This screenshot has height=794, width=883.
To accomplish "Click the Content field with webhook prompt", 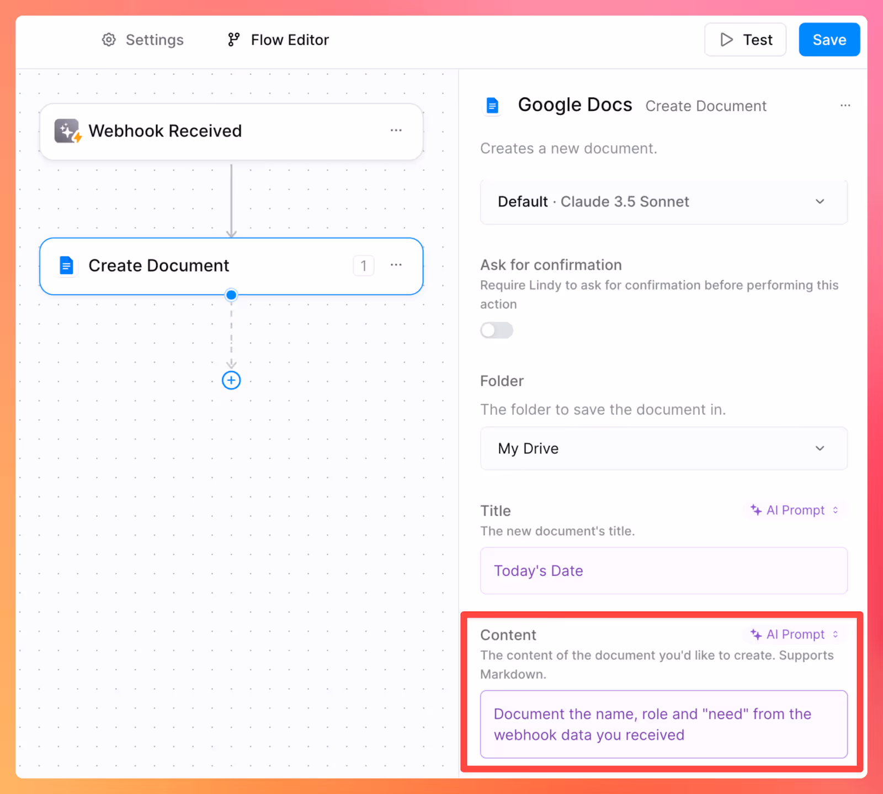I will pyautogui.click(x=664, y=725).
